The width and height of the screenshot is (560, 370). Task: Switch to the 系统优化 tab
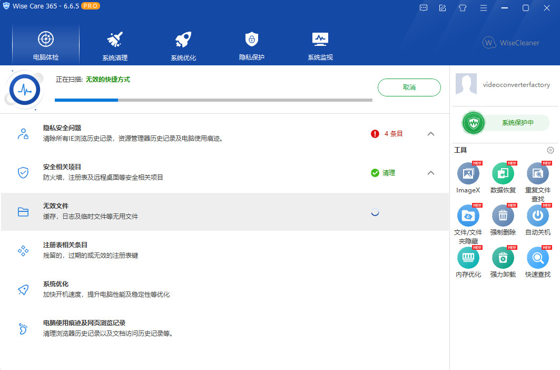click(183, 45)
